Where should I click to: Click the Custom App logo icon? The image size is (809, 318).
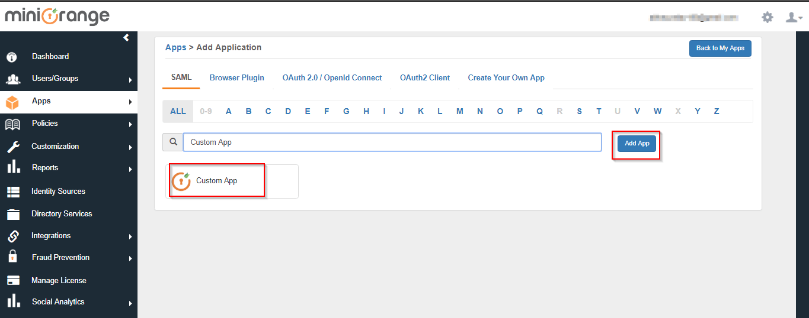(181, 181)
